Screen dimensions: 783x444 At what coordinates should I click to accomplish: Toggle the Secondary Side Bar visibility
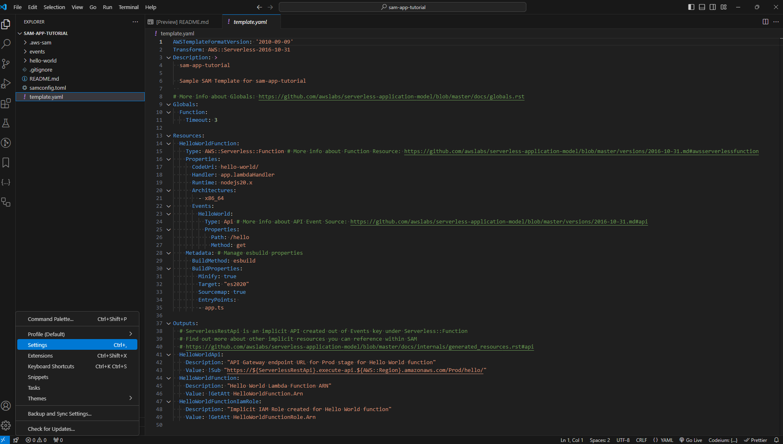(713, 7)
